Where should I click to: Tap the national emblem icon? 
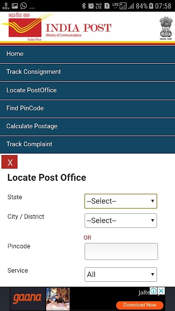[x=166, y=29]
